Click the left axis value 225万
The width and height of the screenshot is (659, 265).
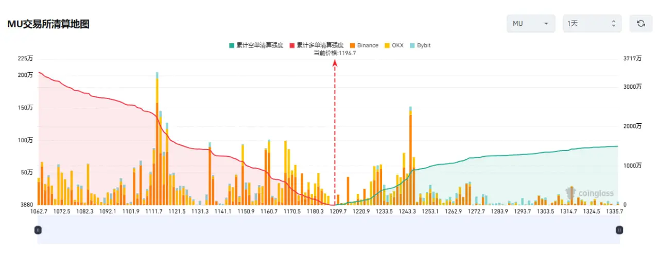coord(25,59)
